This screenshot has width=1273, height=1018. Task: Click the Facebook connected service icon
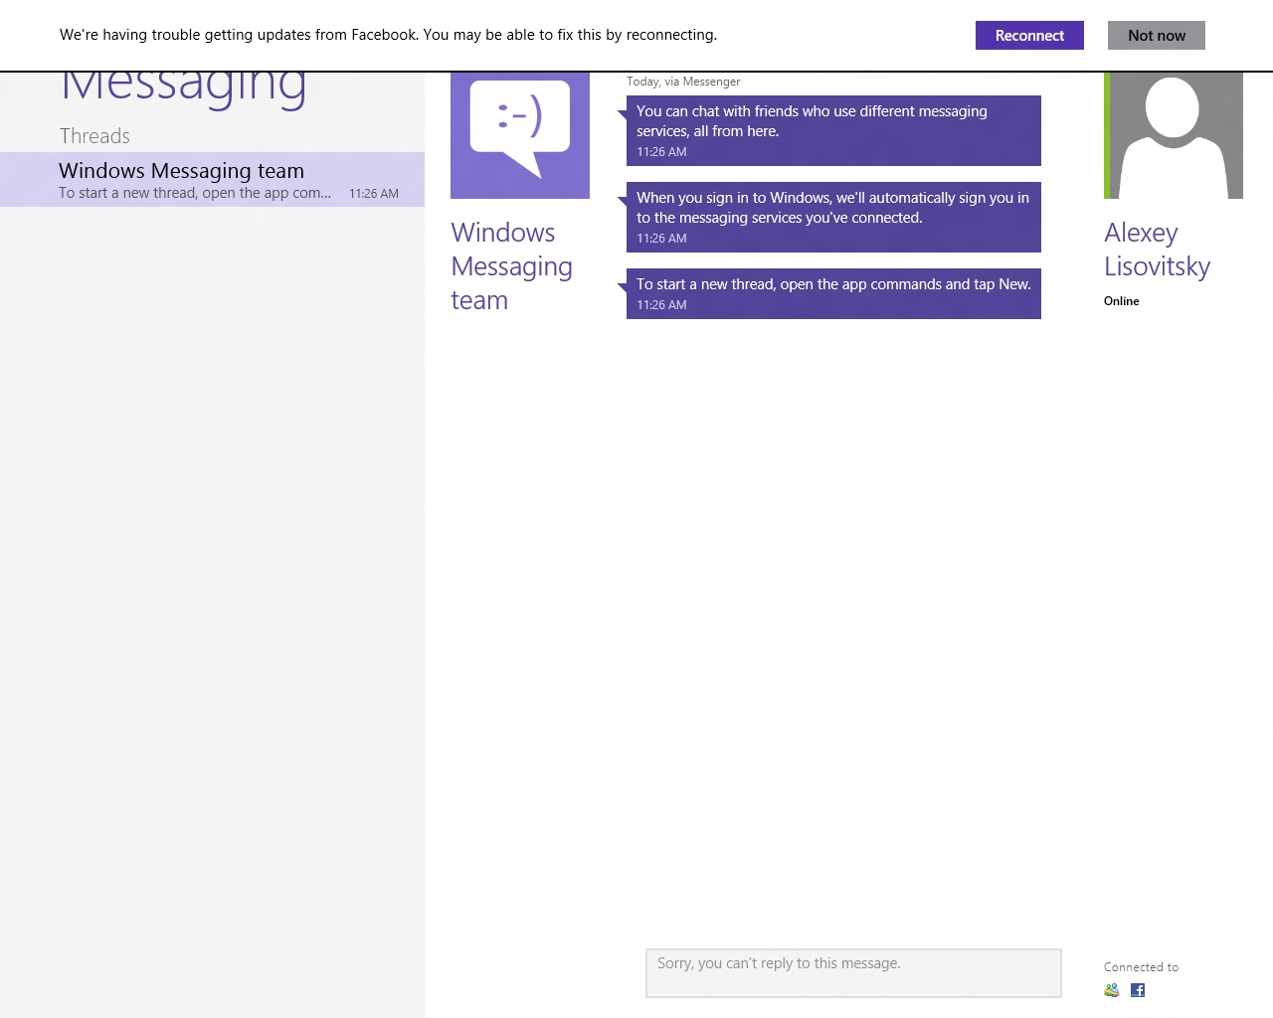(x=1138, y=990)
